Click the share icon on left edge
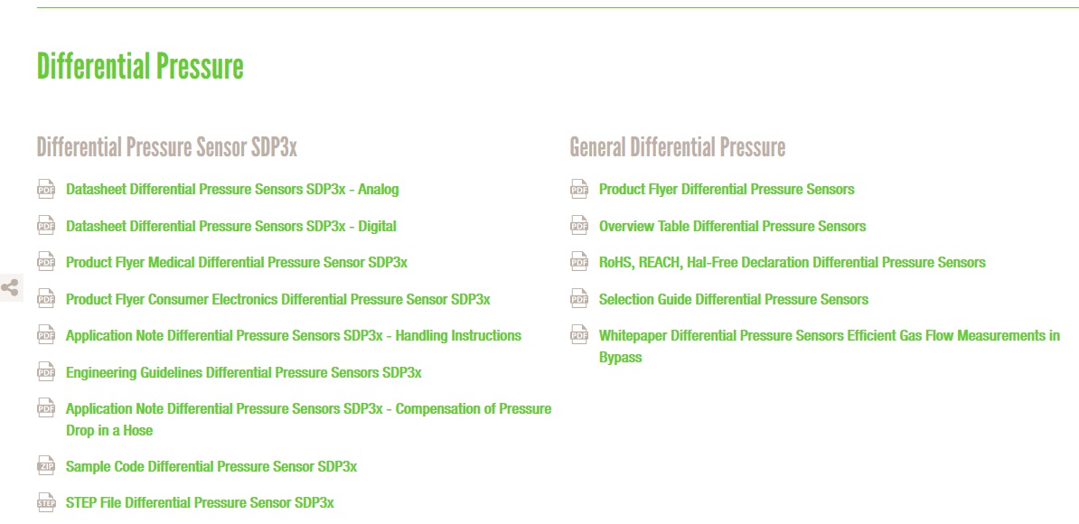This screenshot has width=1079, height=524. pyautogui.click(x=10, y=289)
